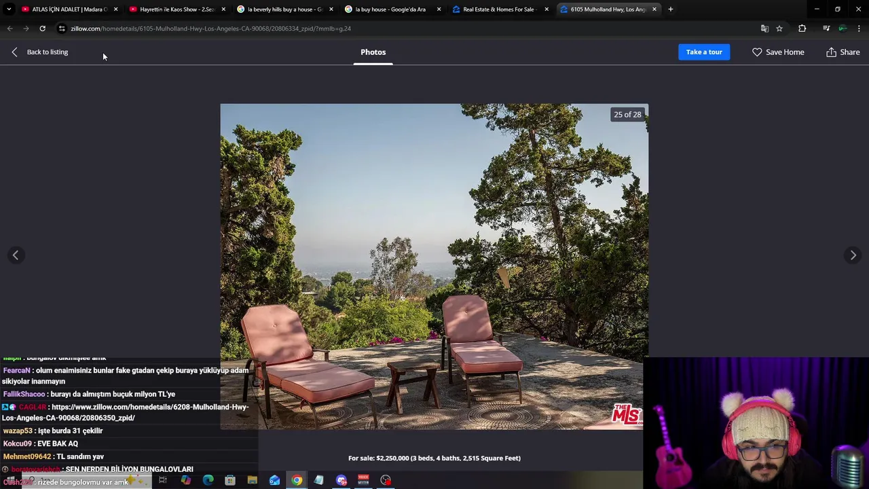
Task: Close the la beverly hills buy a house tab
Action: coord(331,10)
